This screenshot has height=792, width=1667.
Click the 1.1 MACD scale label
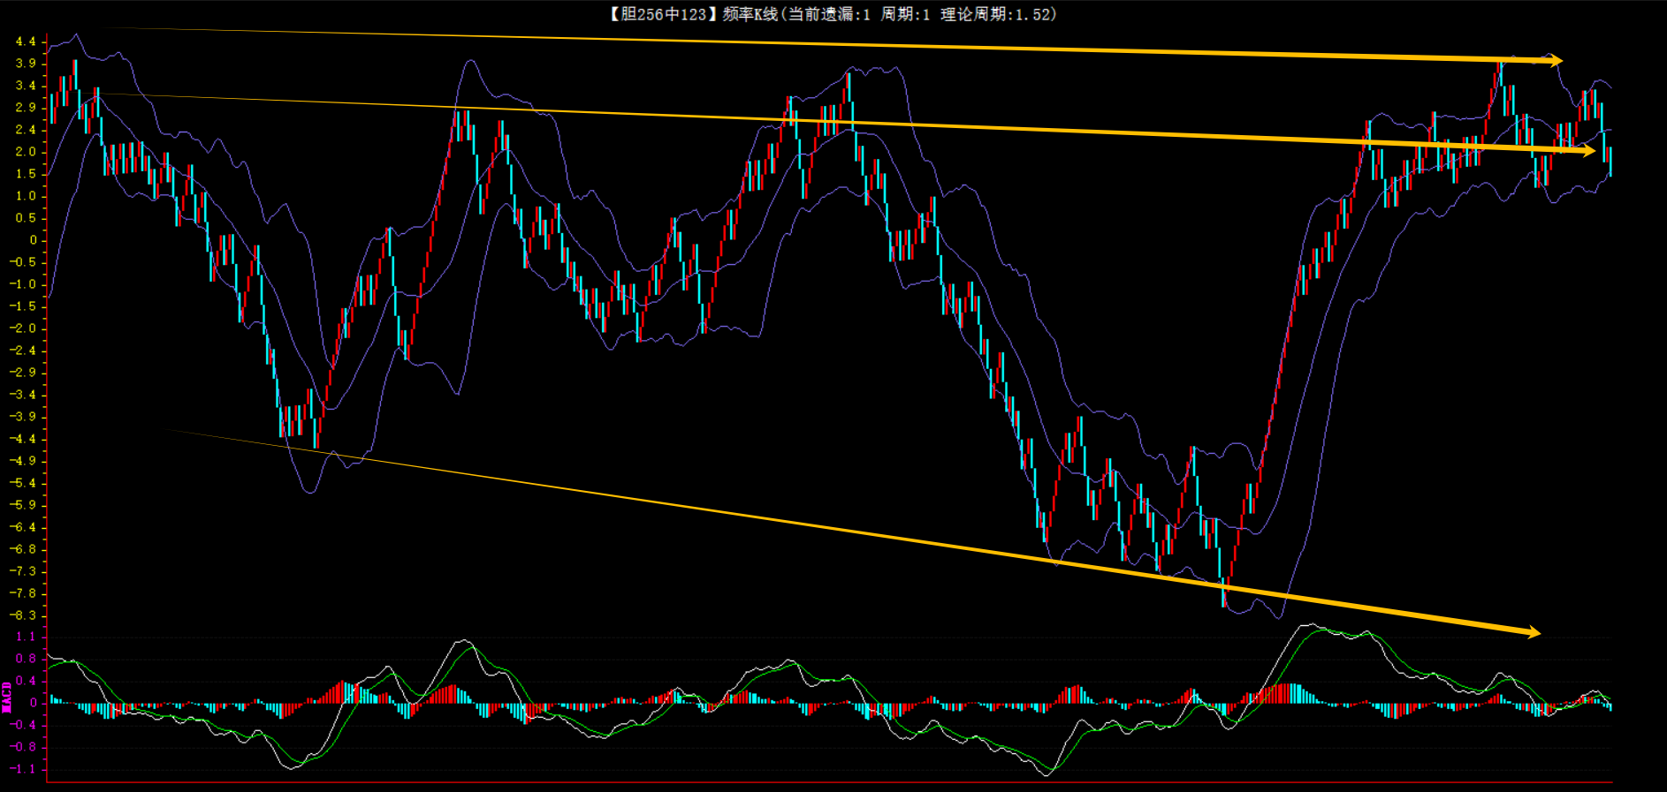26,637
